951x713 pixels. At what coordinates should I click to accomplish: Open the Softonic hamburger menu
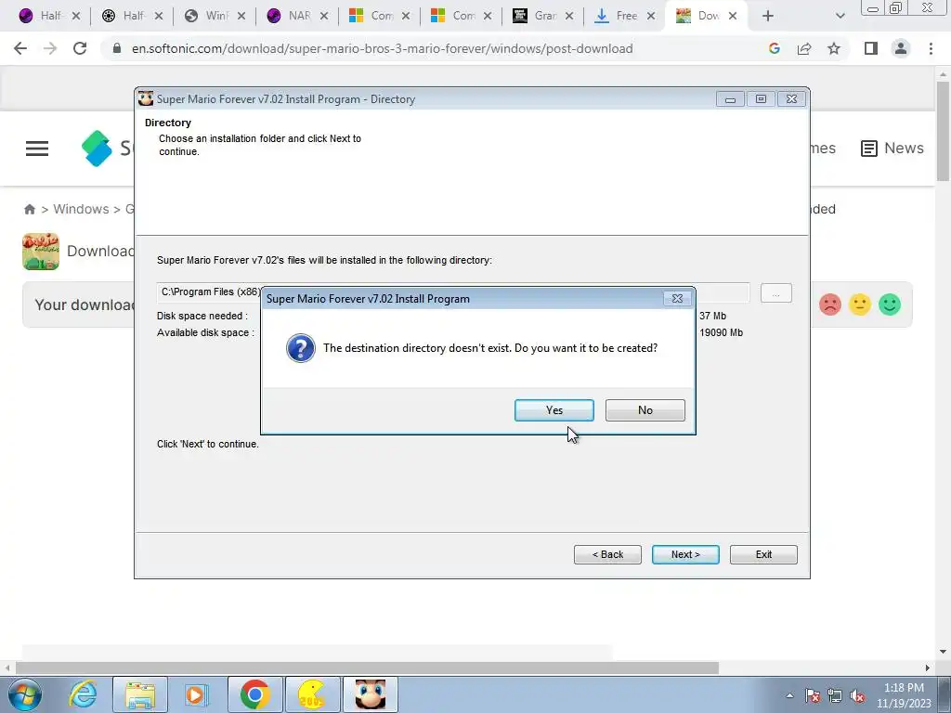(37, 148)
